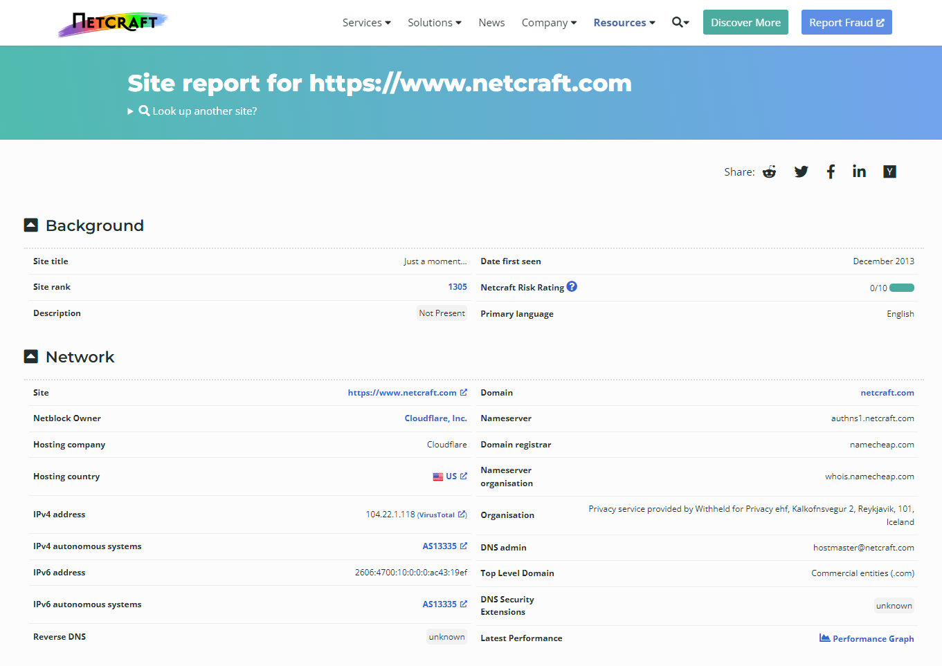Select the IPv6 address 2606:4700:10:0:0:0:ac43:19ef
Image resolution: width=942 pixels, height=666 pixels.
(x=411, y=573)
